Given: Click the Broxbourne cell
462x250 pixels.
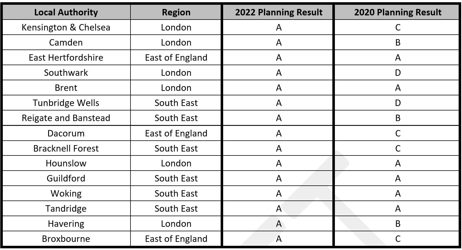Looking at the screenshot, I should click(66, 239).
